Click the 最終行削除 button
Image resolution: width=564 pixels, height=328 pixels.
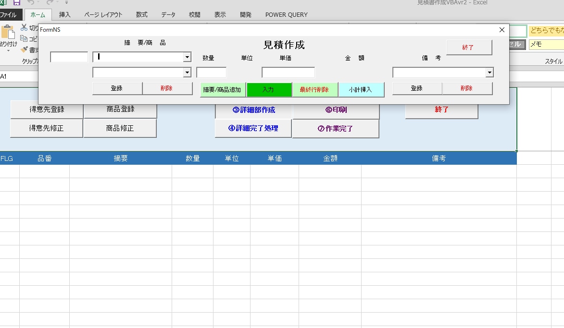(315, 90)
